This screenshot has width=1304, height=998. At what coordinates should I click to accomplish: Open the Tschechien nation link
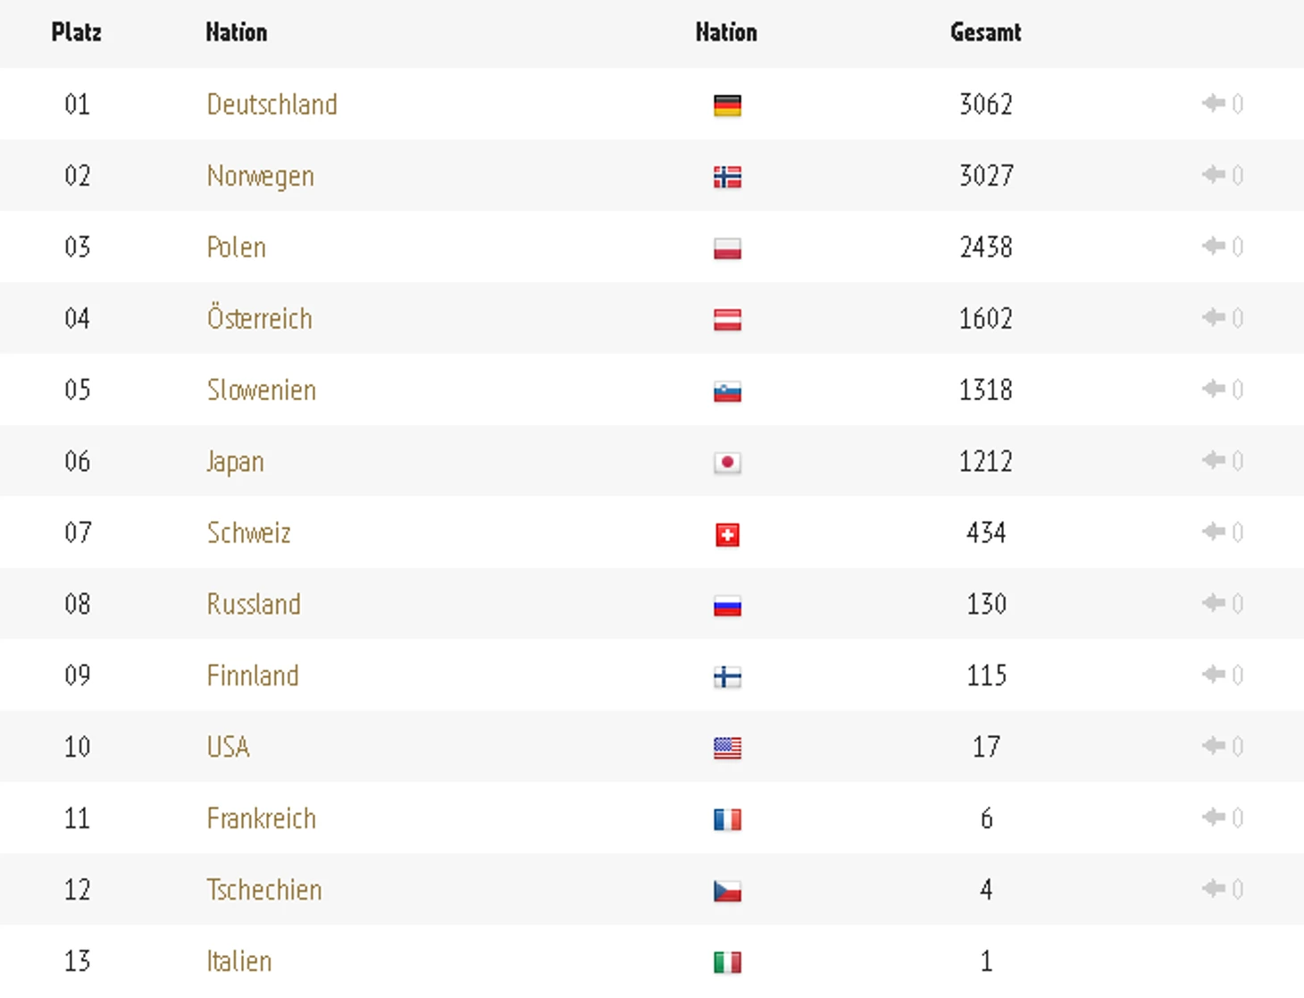click(263, 890)
